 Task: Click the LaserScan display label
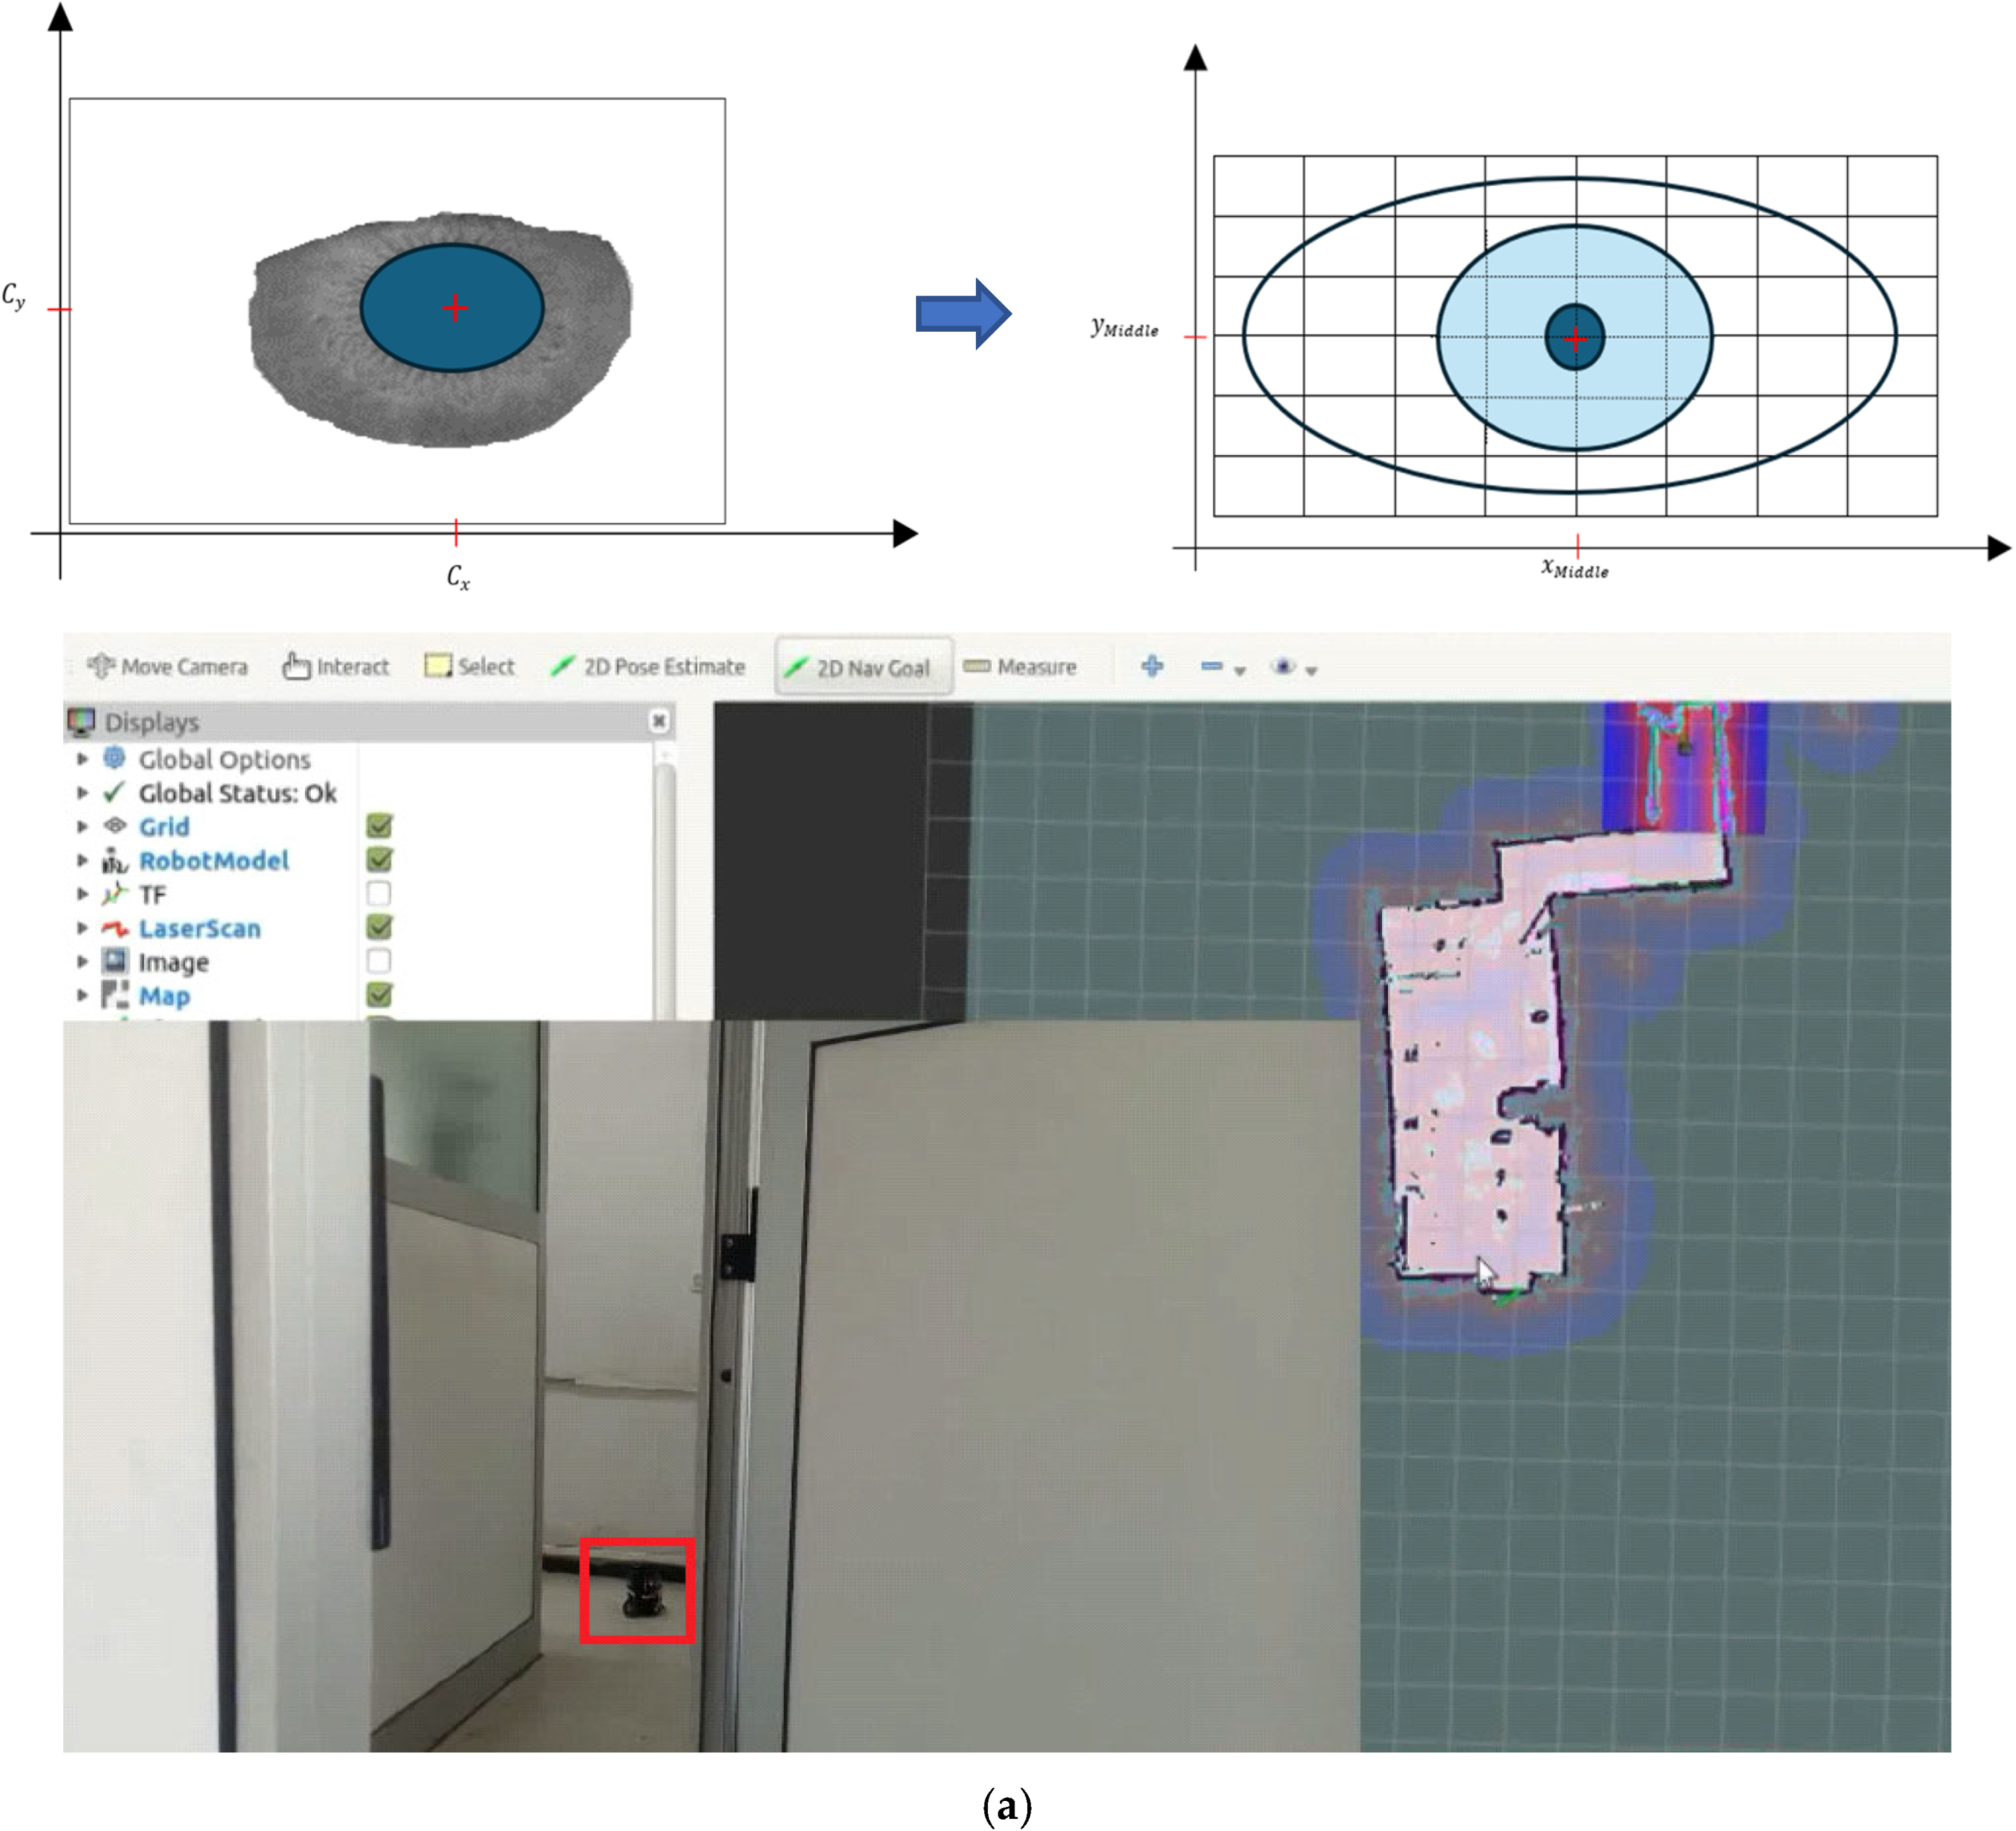click(200, 928)
